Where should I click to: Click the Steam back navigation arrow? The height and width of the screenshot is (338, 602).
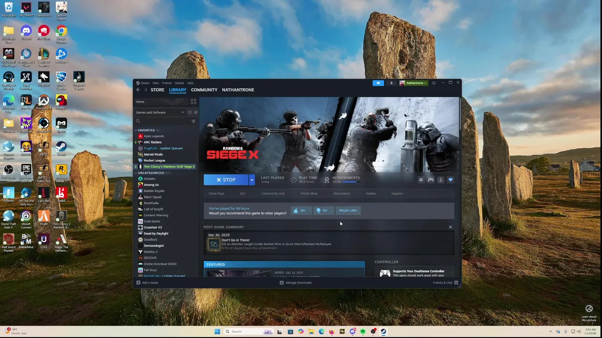(x=138, y=90)
